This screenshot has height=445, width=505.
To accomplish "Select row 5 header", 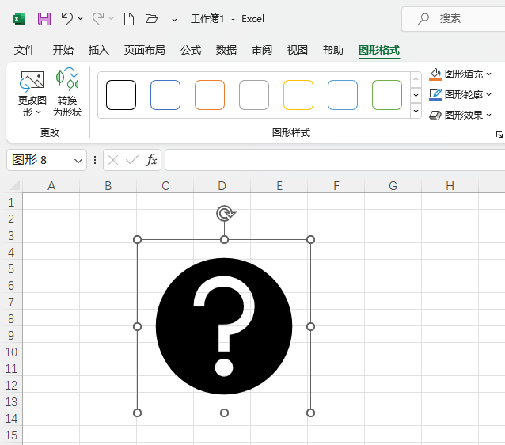I will [x=11, y=268].
